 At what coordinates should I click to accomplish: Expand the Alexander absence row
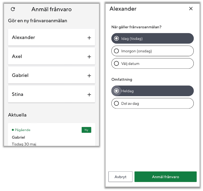(x=46, y=38)
